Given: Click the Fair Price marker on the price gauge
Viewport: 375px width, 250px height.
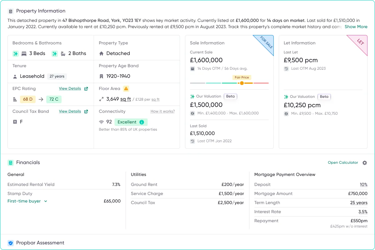Looking at the screenshot, I should [242, 83].
